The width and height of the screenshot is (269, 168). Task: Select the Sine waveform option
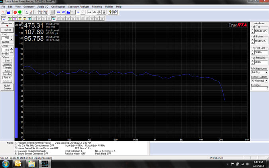pos(7,61)
